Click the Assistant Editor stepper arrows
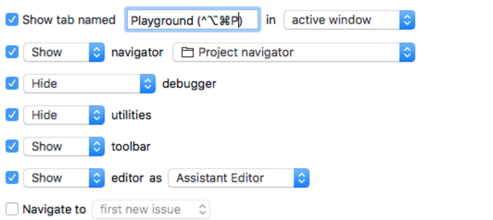 click(x=301, y=178)
